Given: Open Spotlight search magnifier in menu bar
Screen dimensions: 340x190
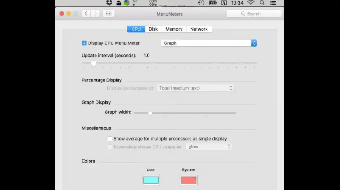Looking at the screenshot, I should pos(262,3).
